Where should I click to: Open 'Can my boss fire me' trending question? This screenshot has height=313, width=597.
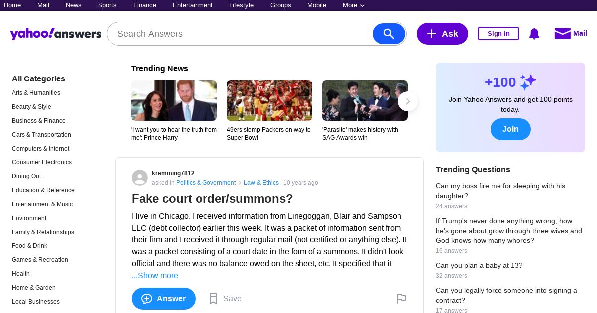500,191
